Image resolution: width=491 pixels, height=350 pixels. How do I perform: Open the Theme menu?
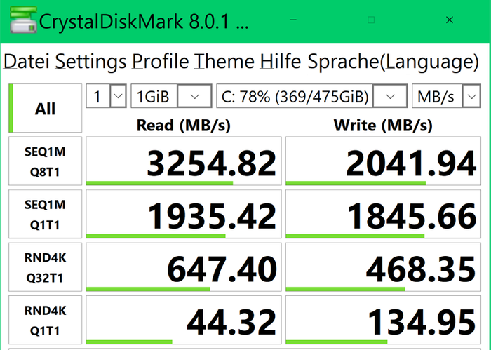pos(224,61)
